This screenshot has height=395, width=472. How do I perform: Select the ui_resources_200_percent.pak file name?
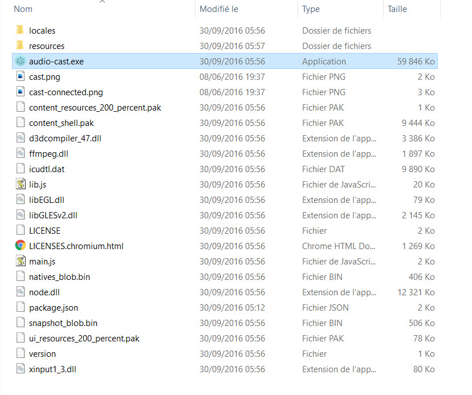click(84, 339)
